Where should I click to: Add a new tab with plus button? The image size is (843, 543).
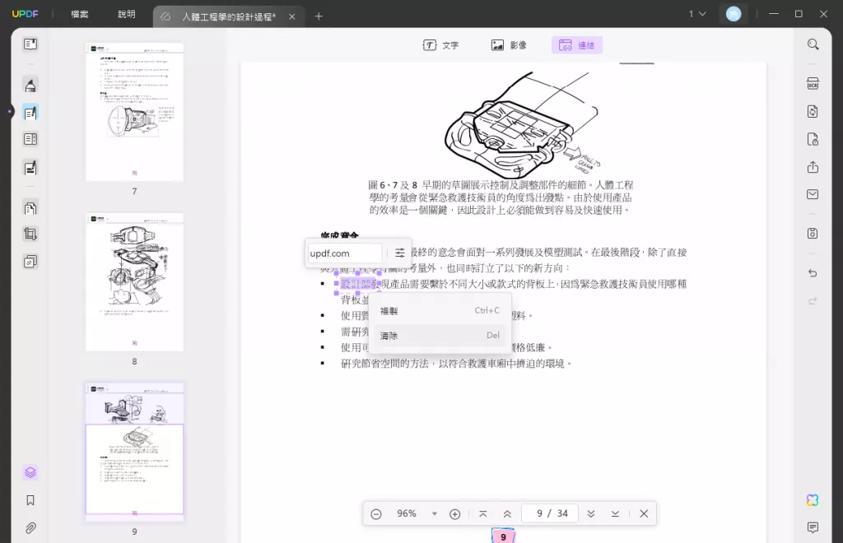(x=319, y=16)
